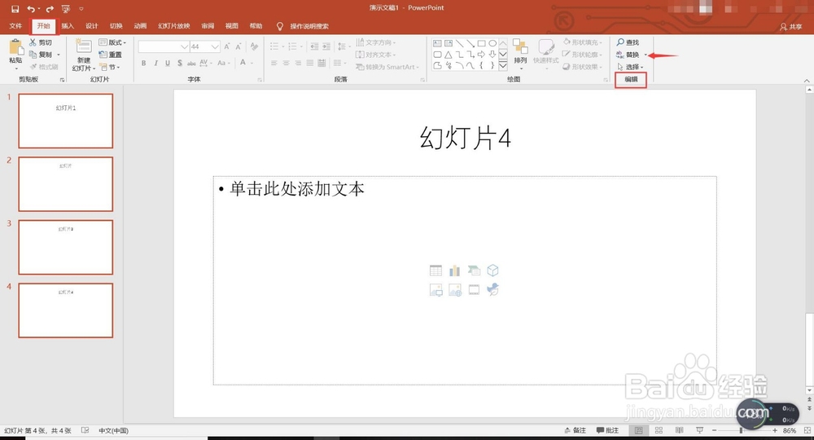This screenshot has height=440, width=814.
Task: Adjust the zoom slider in status bar
Action: [x=742, y=431]
